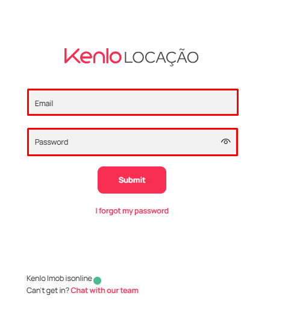Viewport: 291px width, 322px height.
Task: Click the pink Kenlo logo
Action: click(x=93, y=56)
